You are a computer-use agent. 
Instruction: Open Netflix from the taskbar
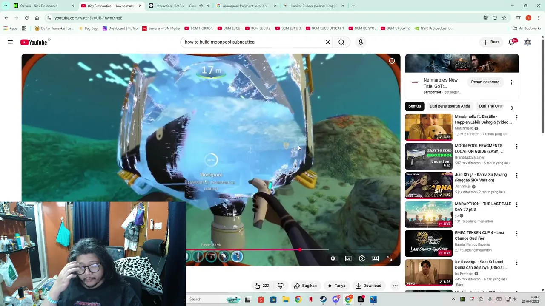[311, 299]
